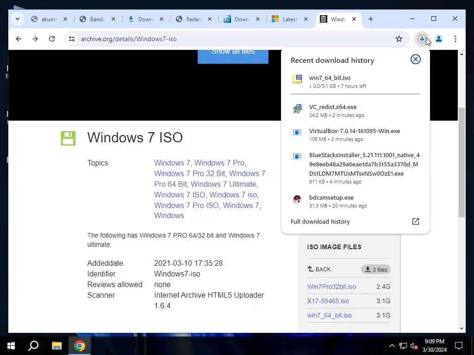Viewport: 474px width, 355px height.
Task: Open the Windows 7 Pro ISO topic link
Action: [x=187, y=205]
